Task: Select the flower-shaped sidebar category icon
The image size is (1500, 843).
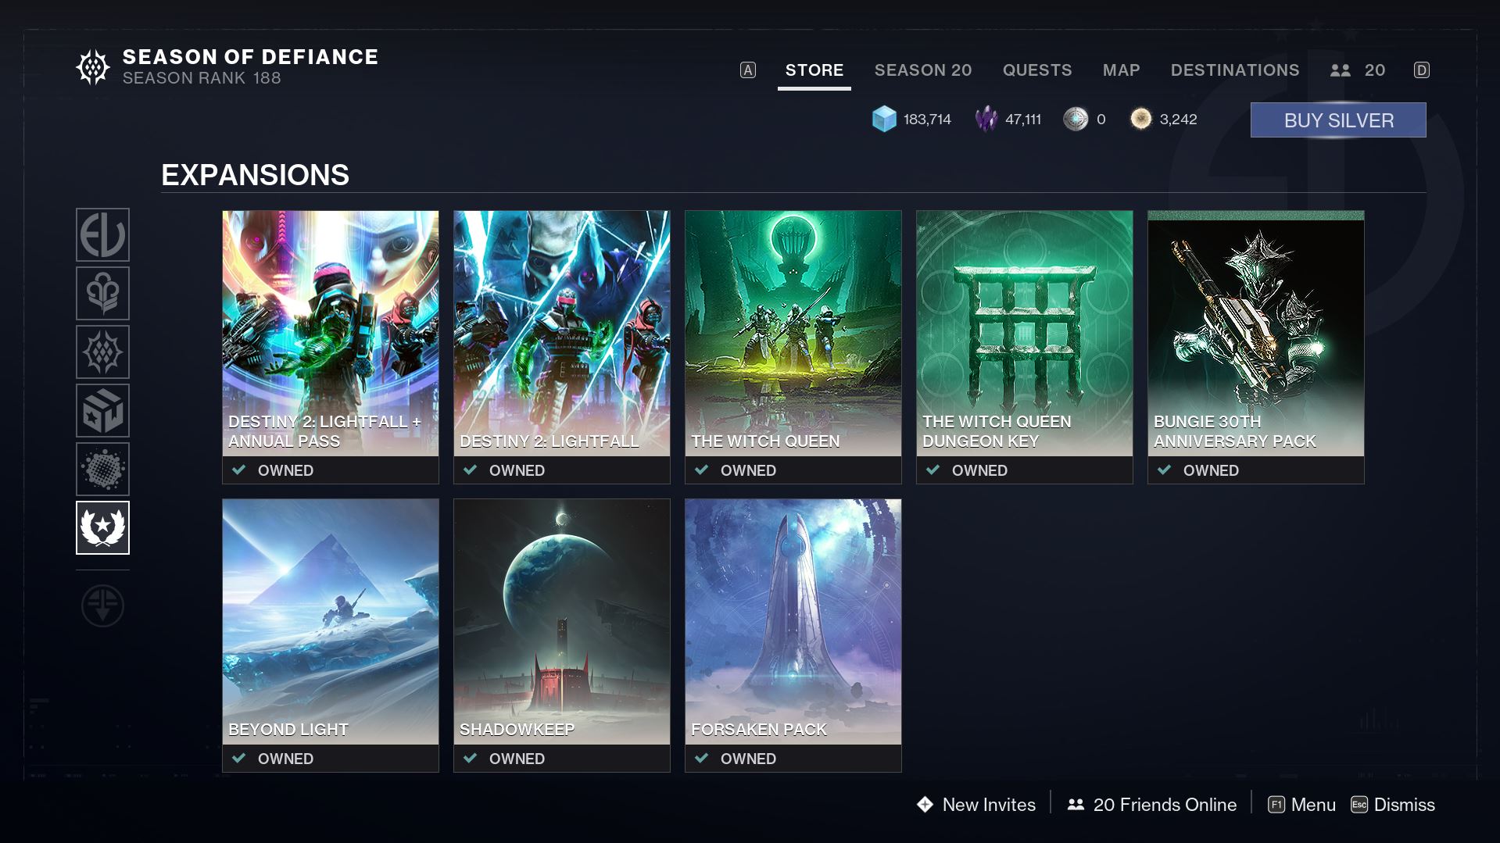Action: pyautogui.click(x=102, y=293)
